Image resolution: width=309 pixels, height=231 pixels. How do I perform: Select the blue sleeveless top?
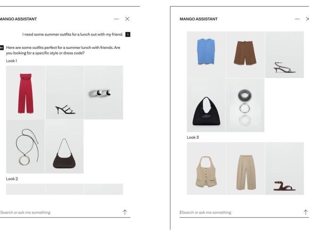206,54
